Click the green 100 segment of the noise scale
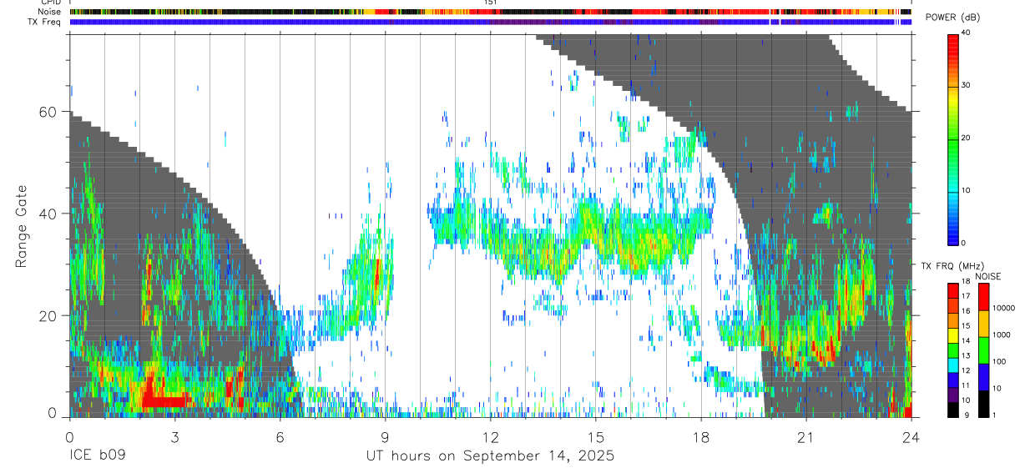Viewport: 1025px width, 473px height. click(x=983, y=350)
